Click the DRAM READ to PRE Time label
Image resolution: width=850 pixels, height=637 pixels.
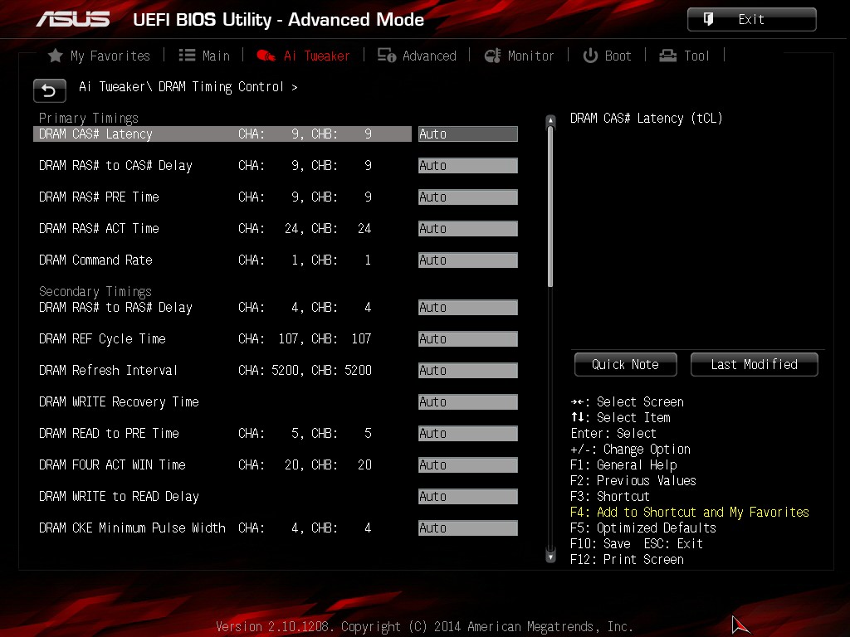(x=109, y=433)
